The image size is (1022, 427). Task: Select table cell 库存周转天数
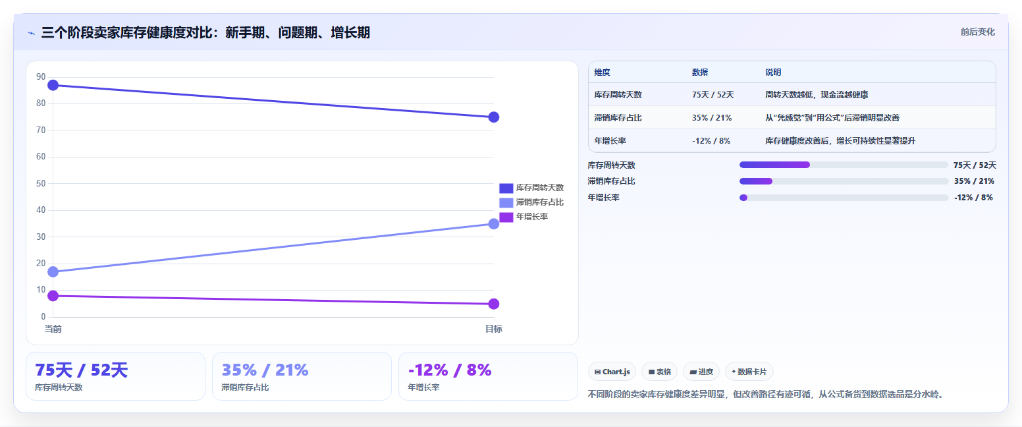pos(618,95)
